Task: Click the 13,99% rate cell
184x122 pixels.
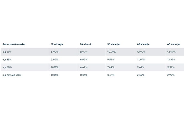Action: tap(171, 52)
